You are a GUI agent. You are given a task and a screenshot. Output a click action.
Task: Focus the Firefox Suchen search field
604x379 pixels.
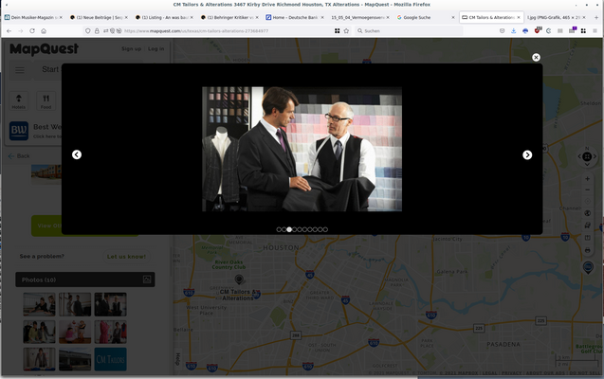coord(409,30)
